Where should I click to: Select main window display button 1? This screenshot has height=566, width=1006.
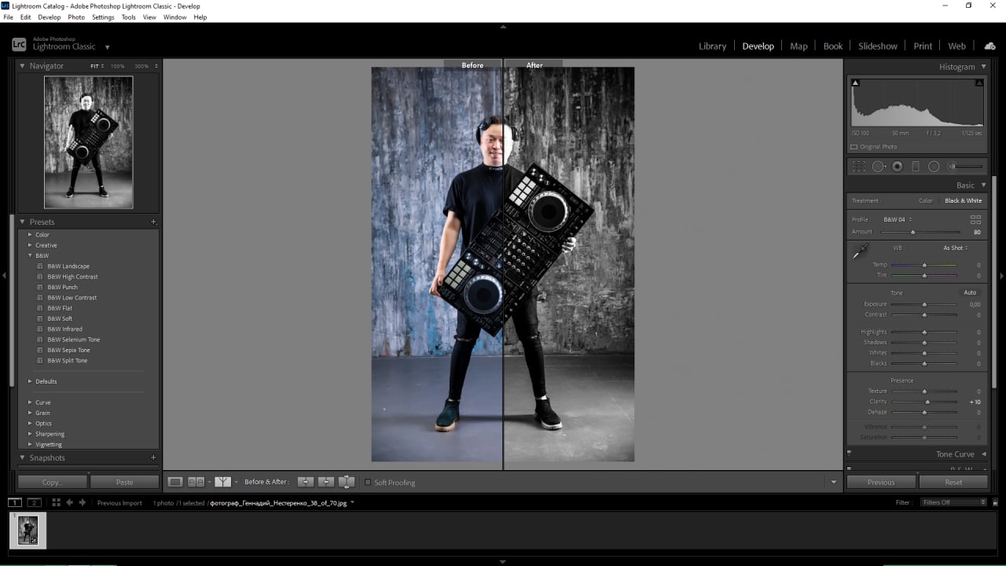click(x=14, y=502)
